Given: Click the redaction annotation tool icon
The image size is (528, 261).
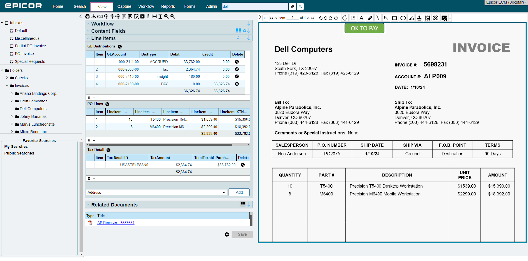Looking at the screenshot, I should coord(411,18).
